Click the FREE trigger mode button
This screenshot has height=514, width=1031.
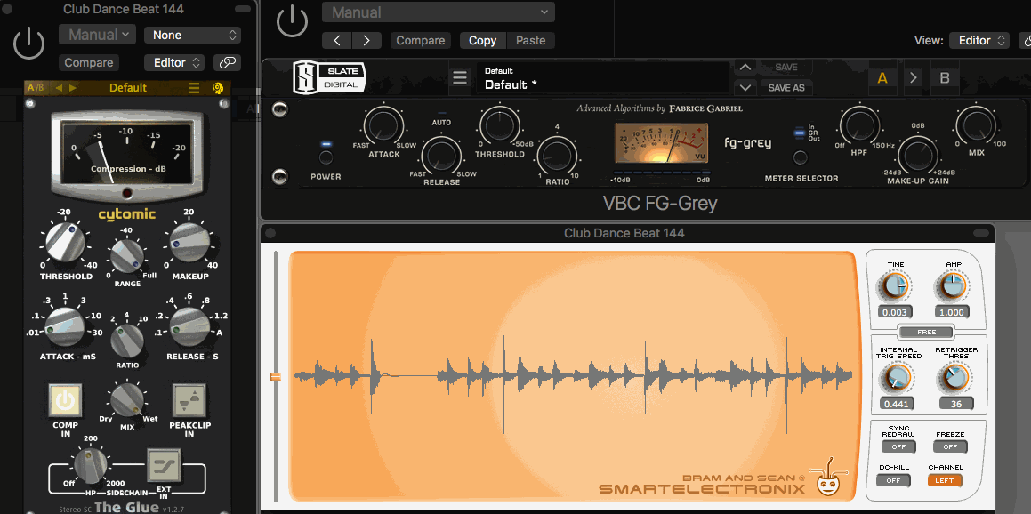point(926,332)
